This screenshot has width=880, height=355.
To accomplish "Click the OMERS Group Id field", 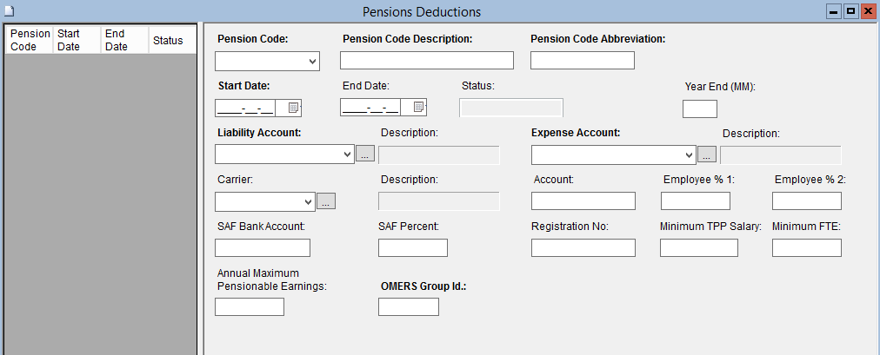I will 408,307.
